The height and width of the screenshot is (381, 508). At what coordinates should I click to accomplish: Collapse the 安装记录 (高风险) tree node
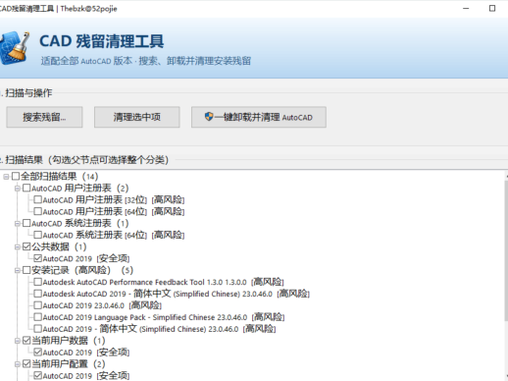(x=18, y=271)
